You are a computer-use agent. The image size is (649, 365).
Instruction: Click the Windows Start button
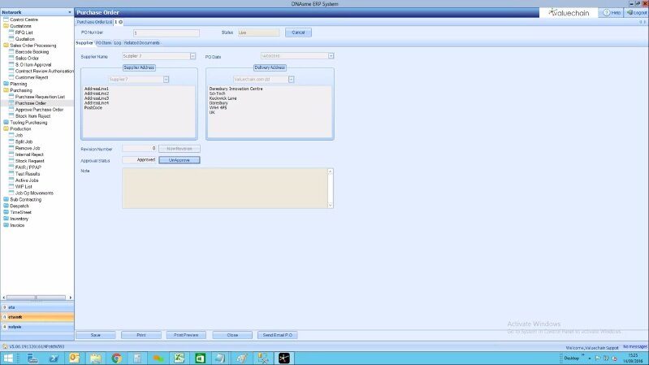click(x=9, y=358)
